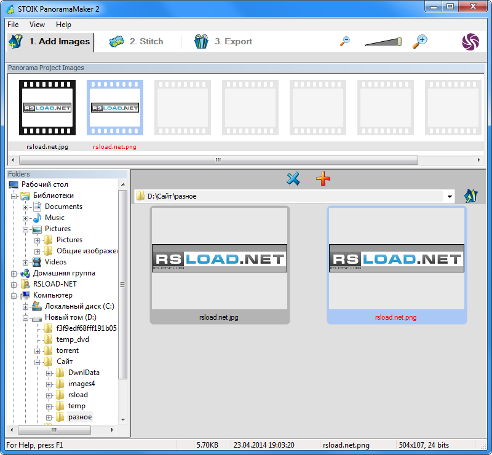Select the temp folder under Сайт
The image size is (492, 455).
point(76,406)
